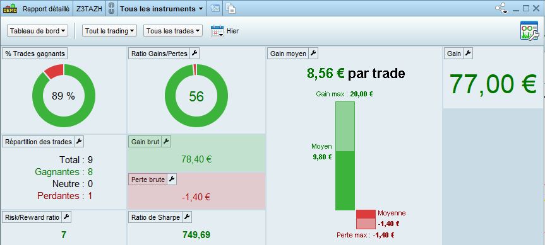
Task: Click the -1,40 € gross loss value
Action: (x=196, y=197)
